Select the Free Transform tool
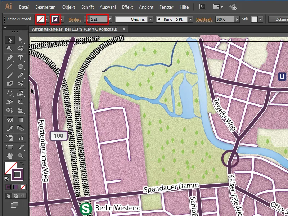 click(x=21, y=102)
